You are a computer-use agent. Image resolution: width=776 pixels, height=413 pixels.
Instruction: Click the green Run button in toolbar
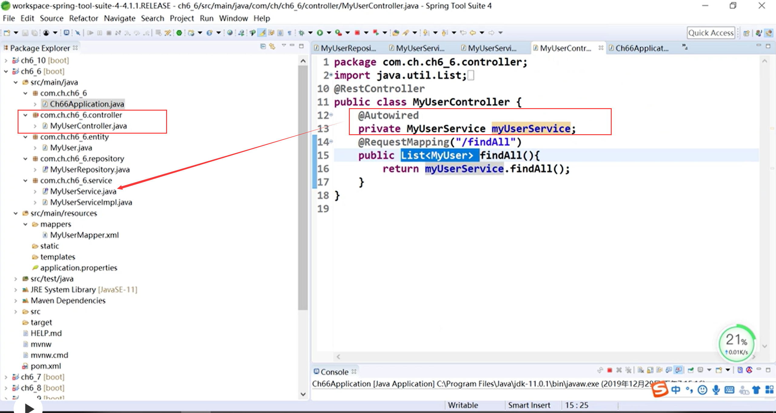pyautogui.click(x=320, y=33)
